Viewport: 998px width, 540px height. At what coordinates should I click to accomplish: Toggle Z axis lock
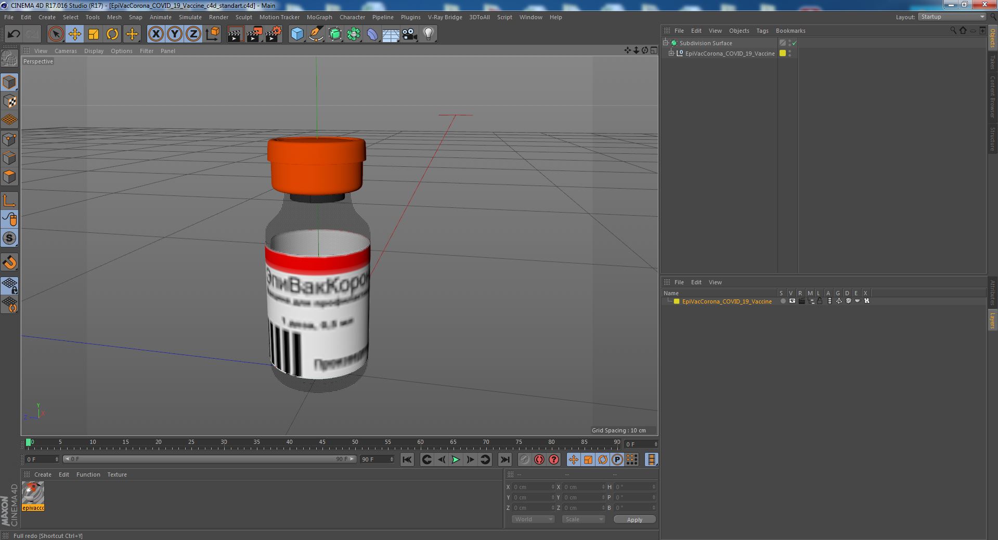coord(193,34)
